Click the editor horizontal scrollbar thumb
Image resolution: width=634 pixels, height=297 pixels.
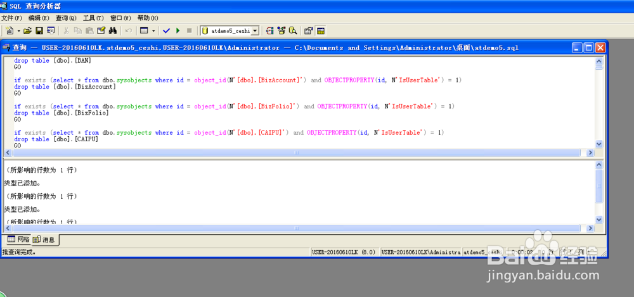(296, 153)
